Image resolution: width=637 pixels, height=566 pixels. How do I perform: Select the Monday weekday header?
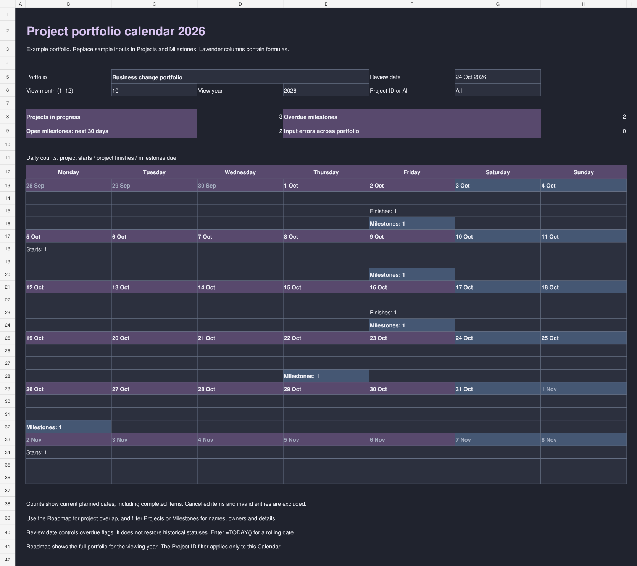click(68, 172)
